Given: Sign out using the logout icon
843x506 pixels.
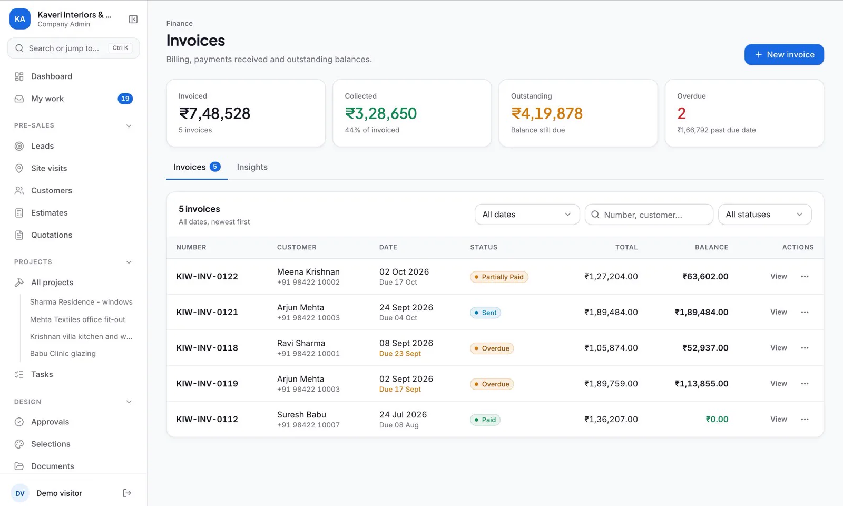Looking at the screenshot, I should [127, 493].
